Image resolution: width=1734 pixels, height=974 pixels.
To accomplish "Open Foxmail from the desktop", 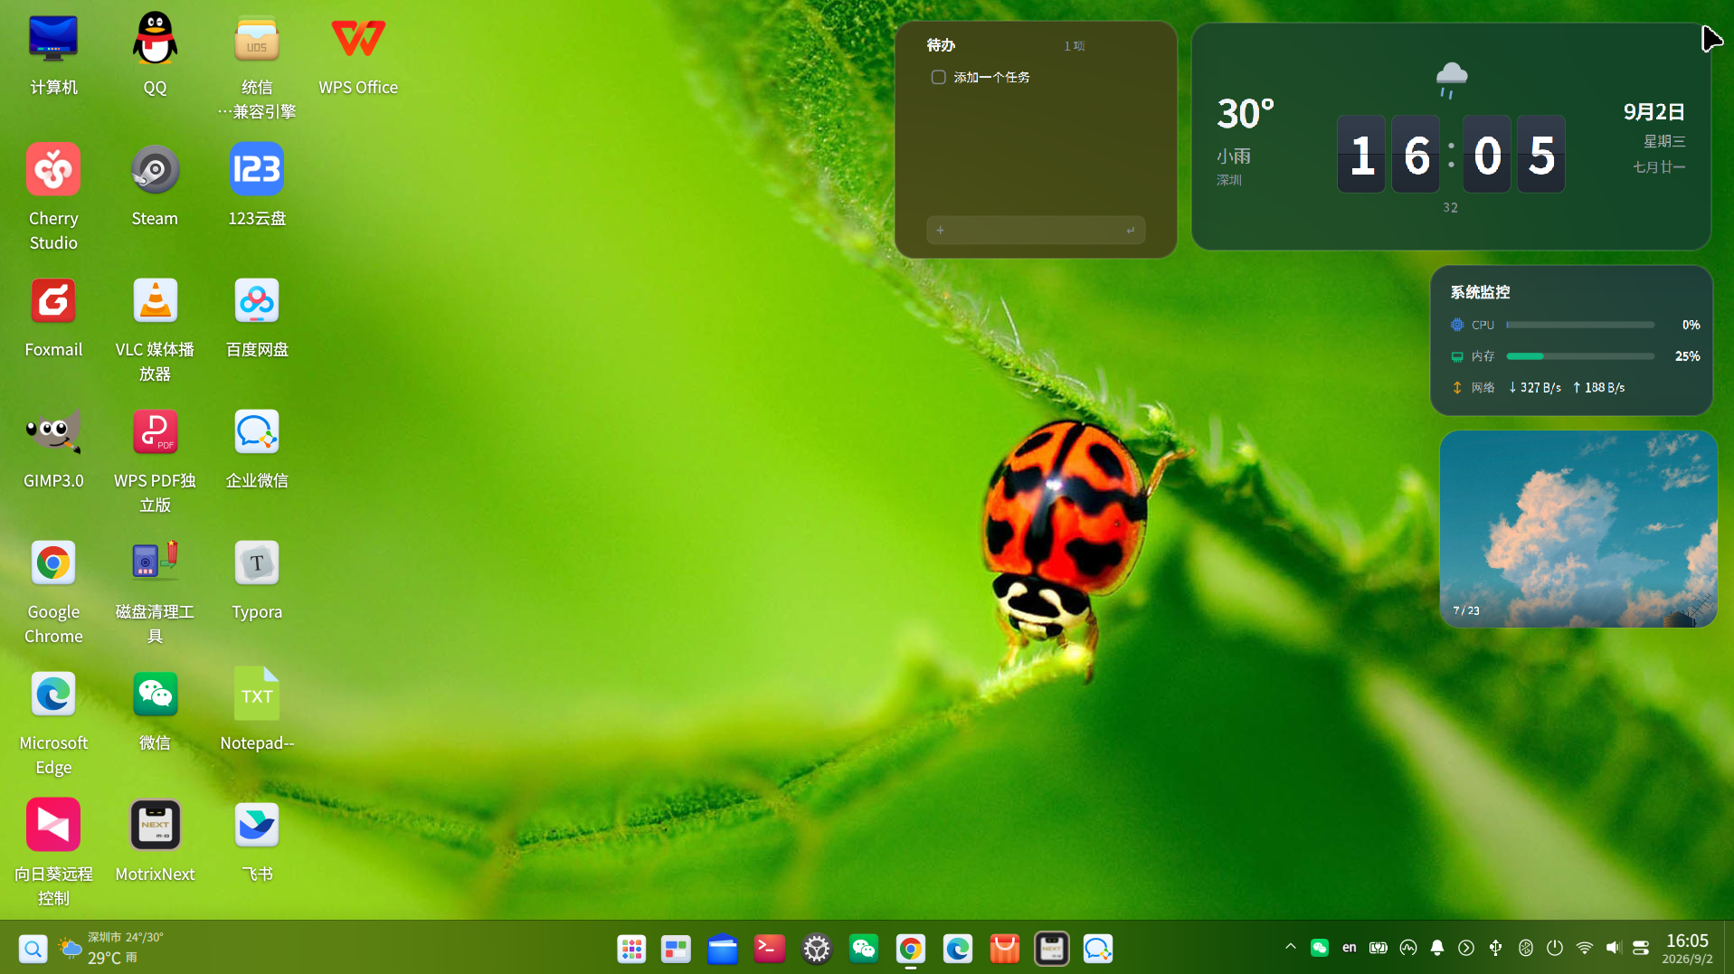I will pyautogui.click(x=53, y=316).
